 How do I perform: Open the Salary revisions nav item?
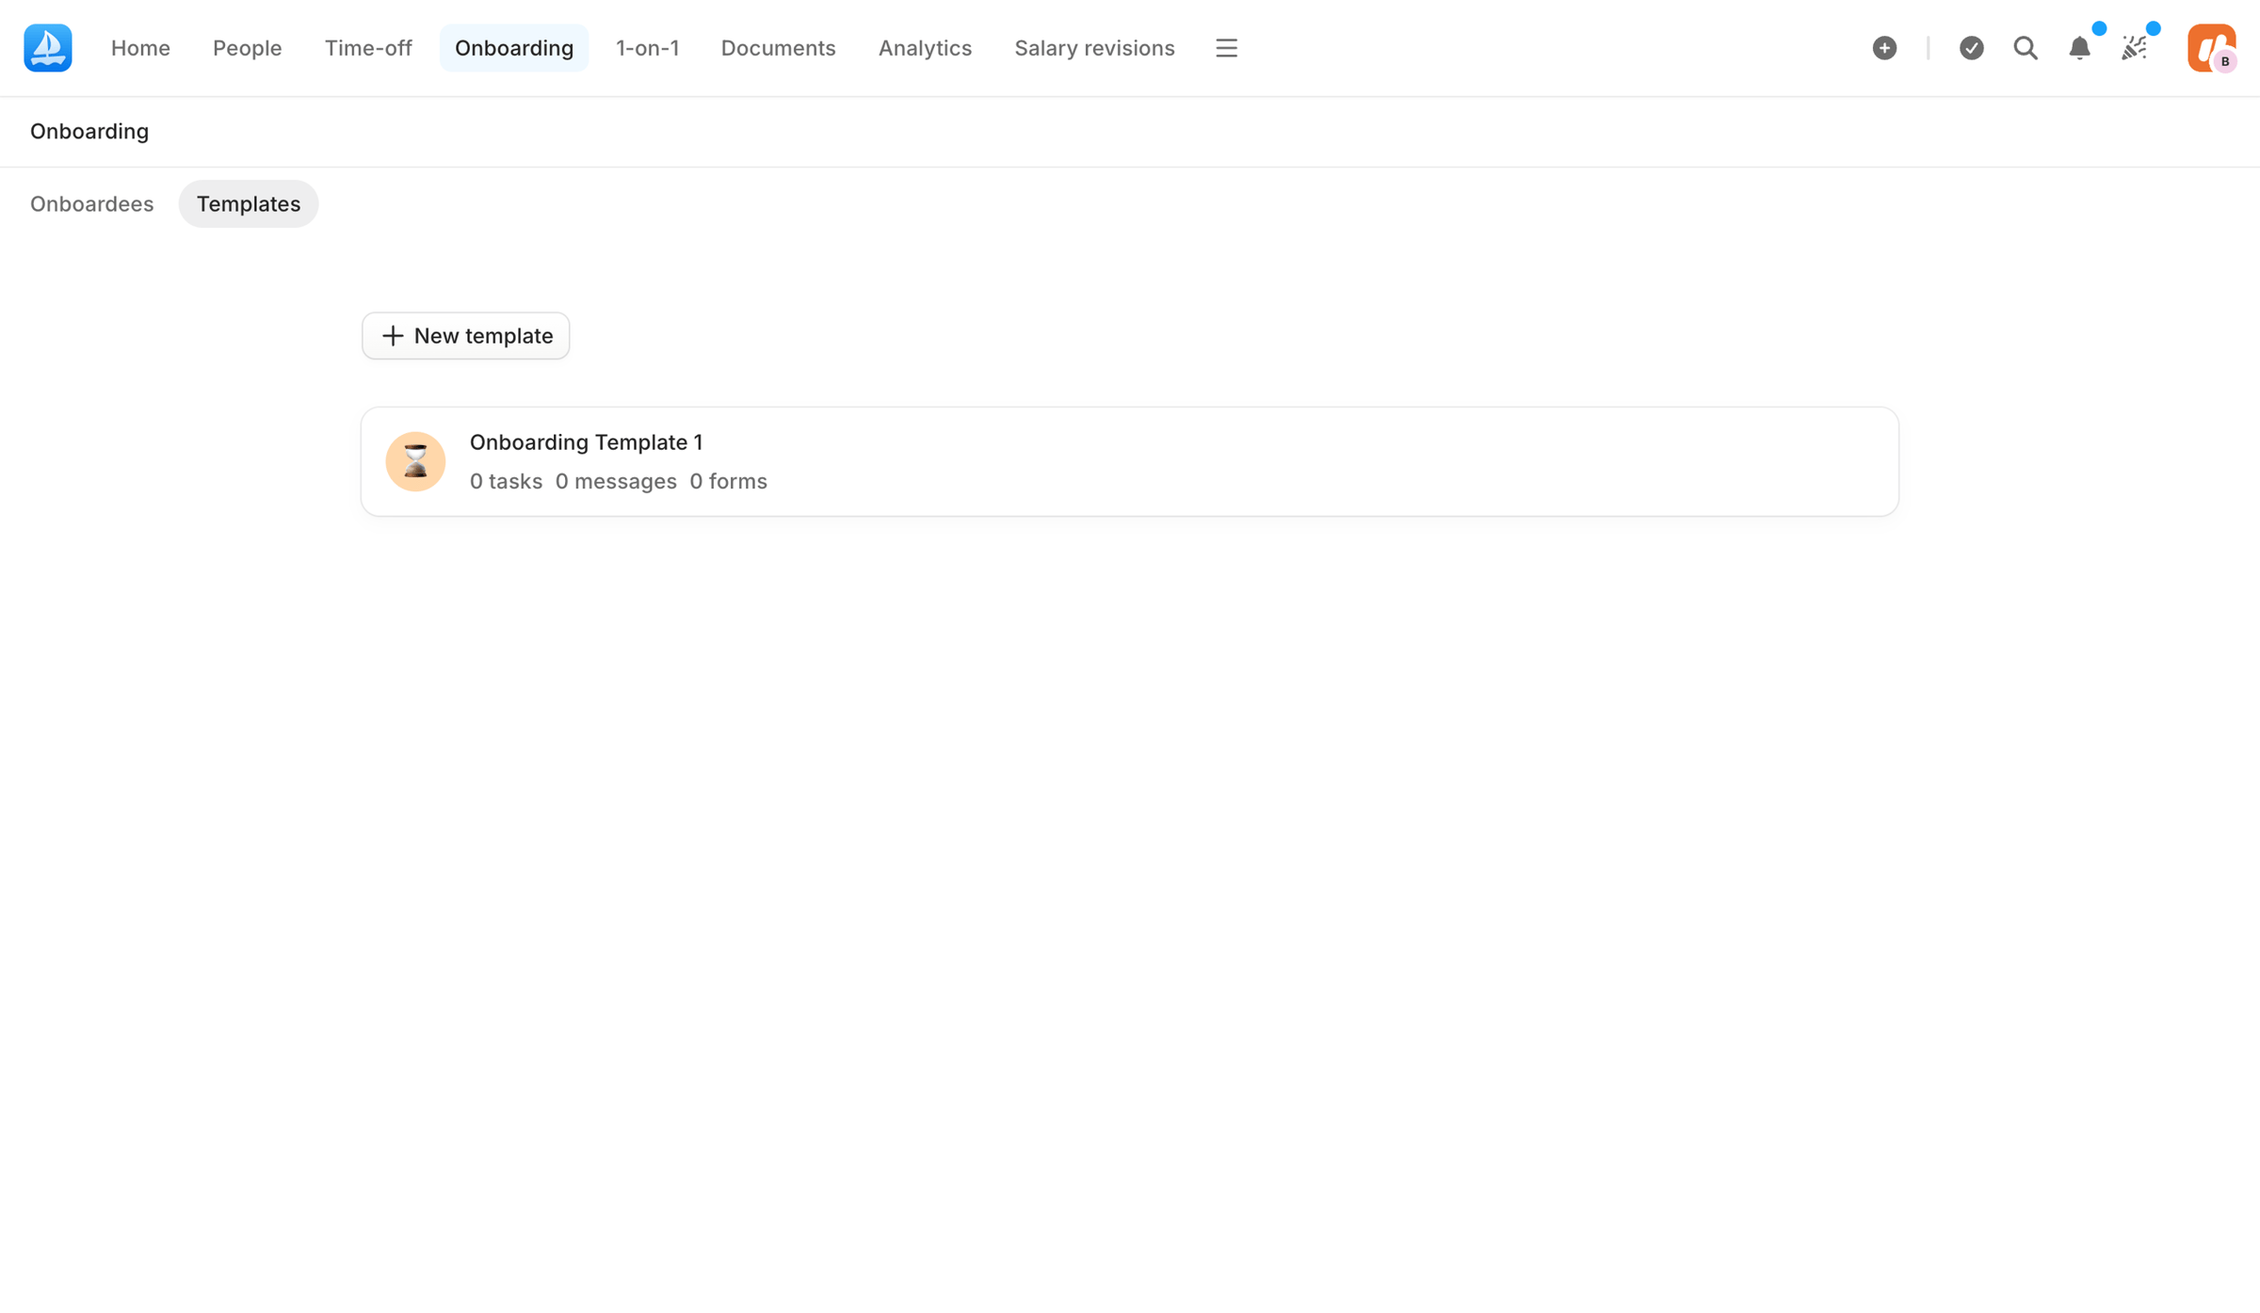[1094, 48]
